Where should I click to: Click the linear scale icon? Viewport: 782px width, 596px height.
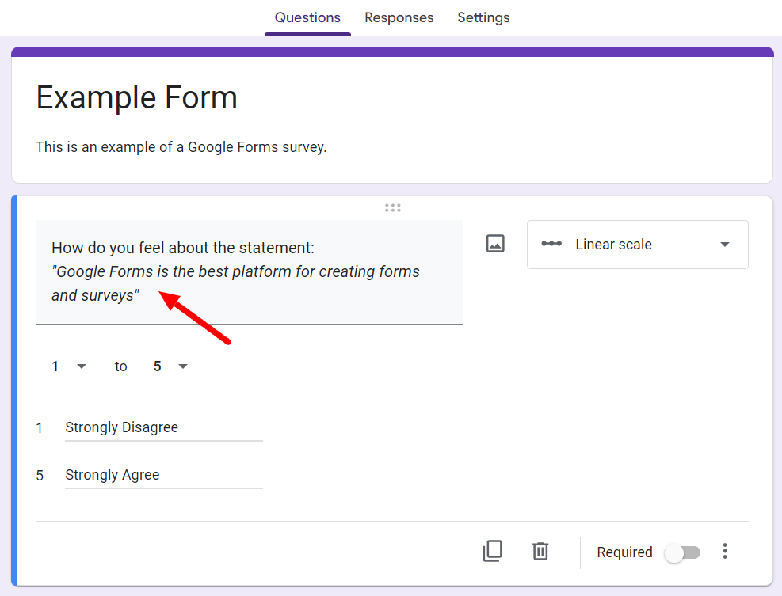pos(551,244)
